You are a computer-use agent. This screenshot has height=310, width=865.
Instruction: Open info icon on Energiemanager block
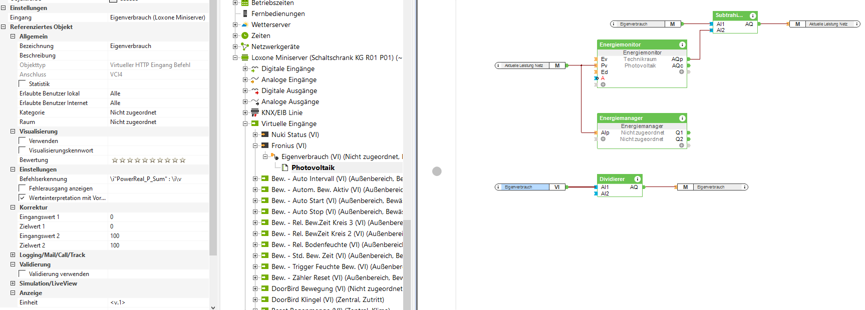coord(682,118)
